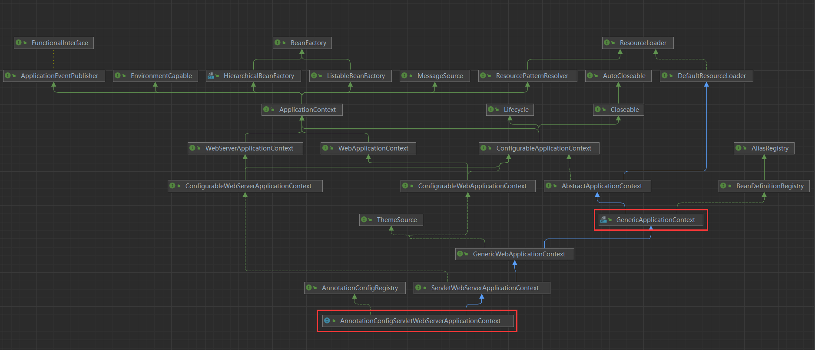Select the ResourceLoader interface node
815x350 pixels.
(638, 43)
